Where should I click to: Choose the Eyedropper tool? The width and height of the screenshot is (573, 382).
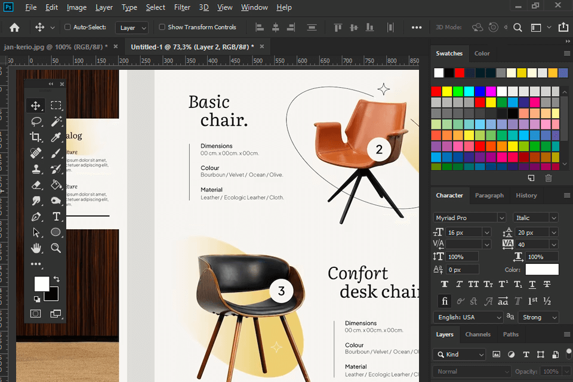click(56, 137)
